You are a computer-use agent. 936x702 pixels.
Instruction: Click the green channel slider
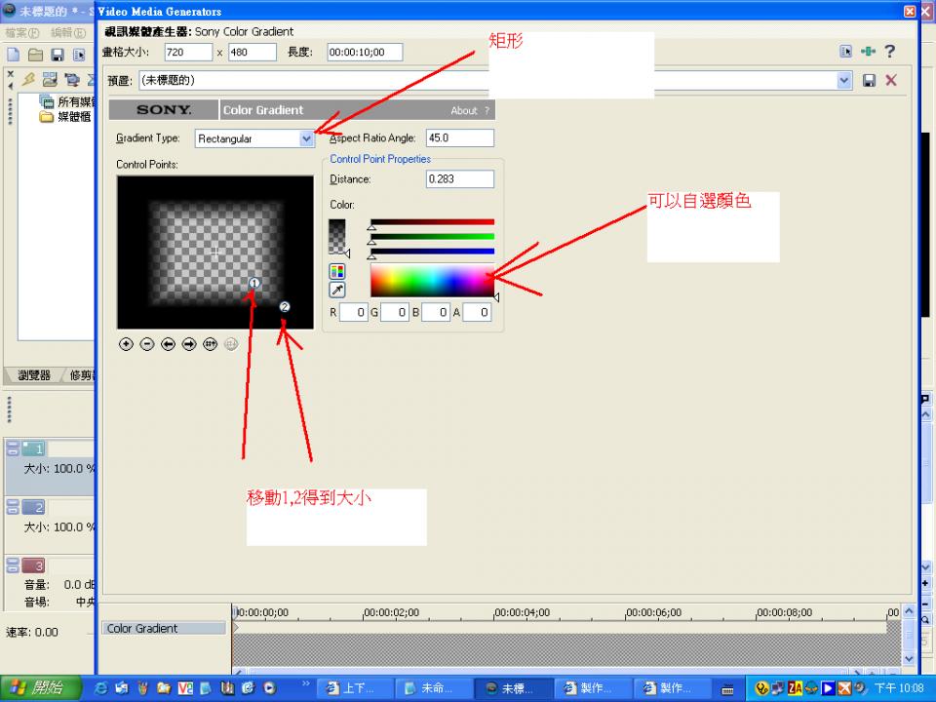tap(432, 237)
